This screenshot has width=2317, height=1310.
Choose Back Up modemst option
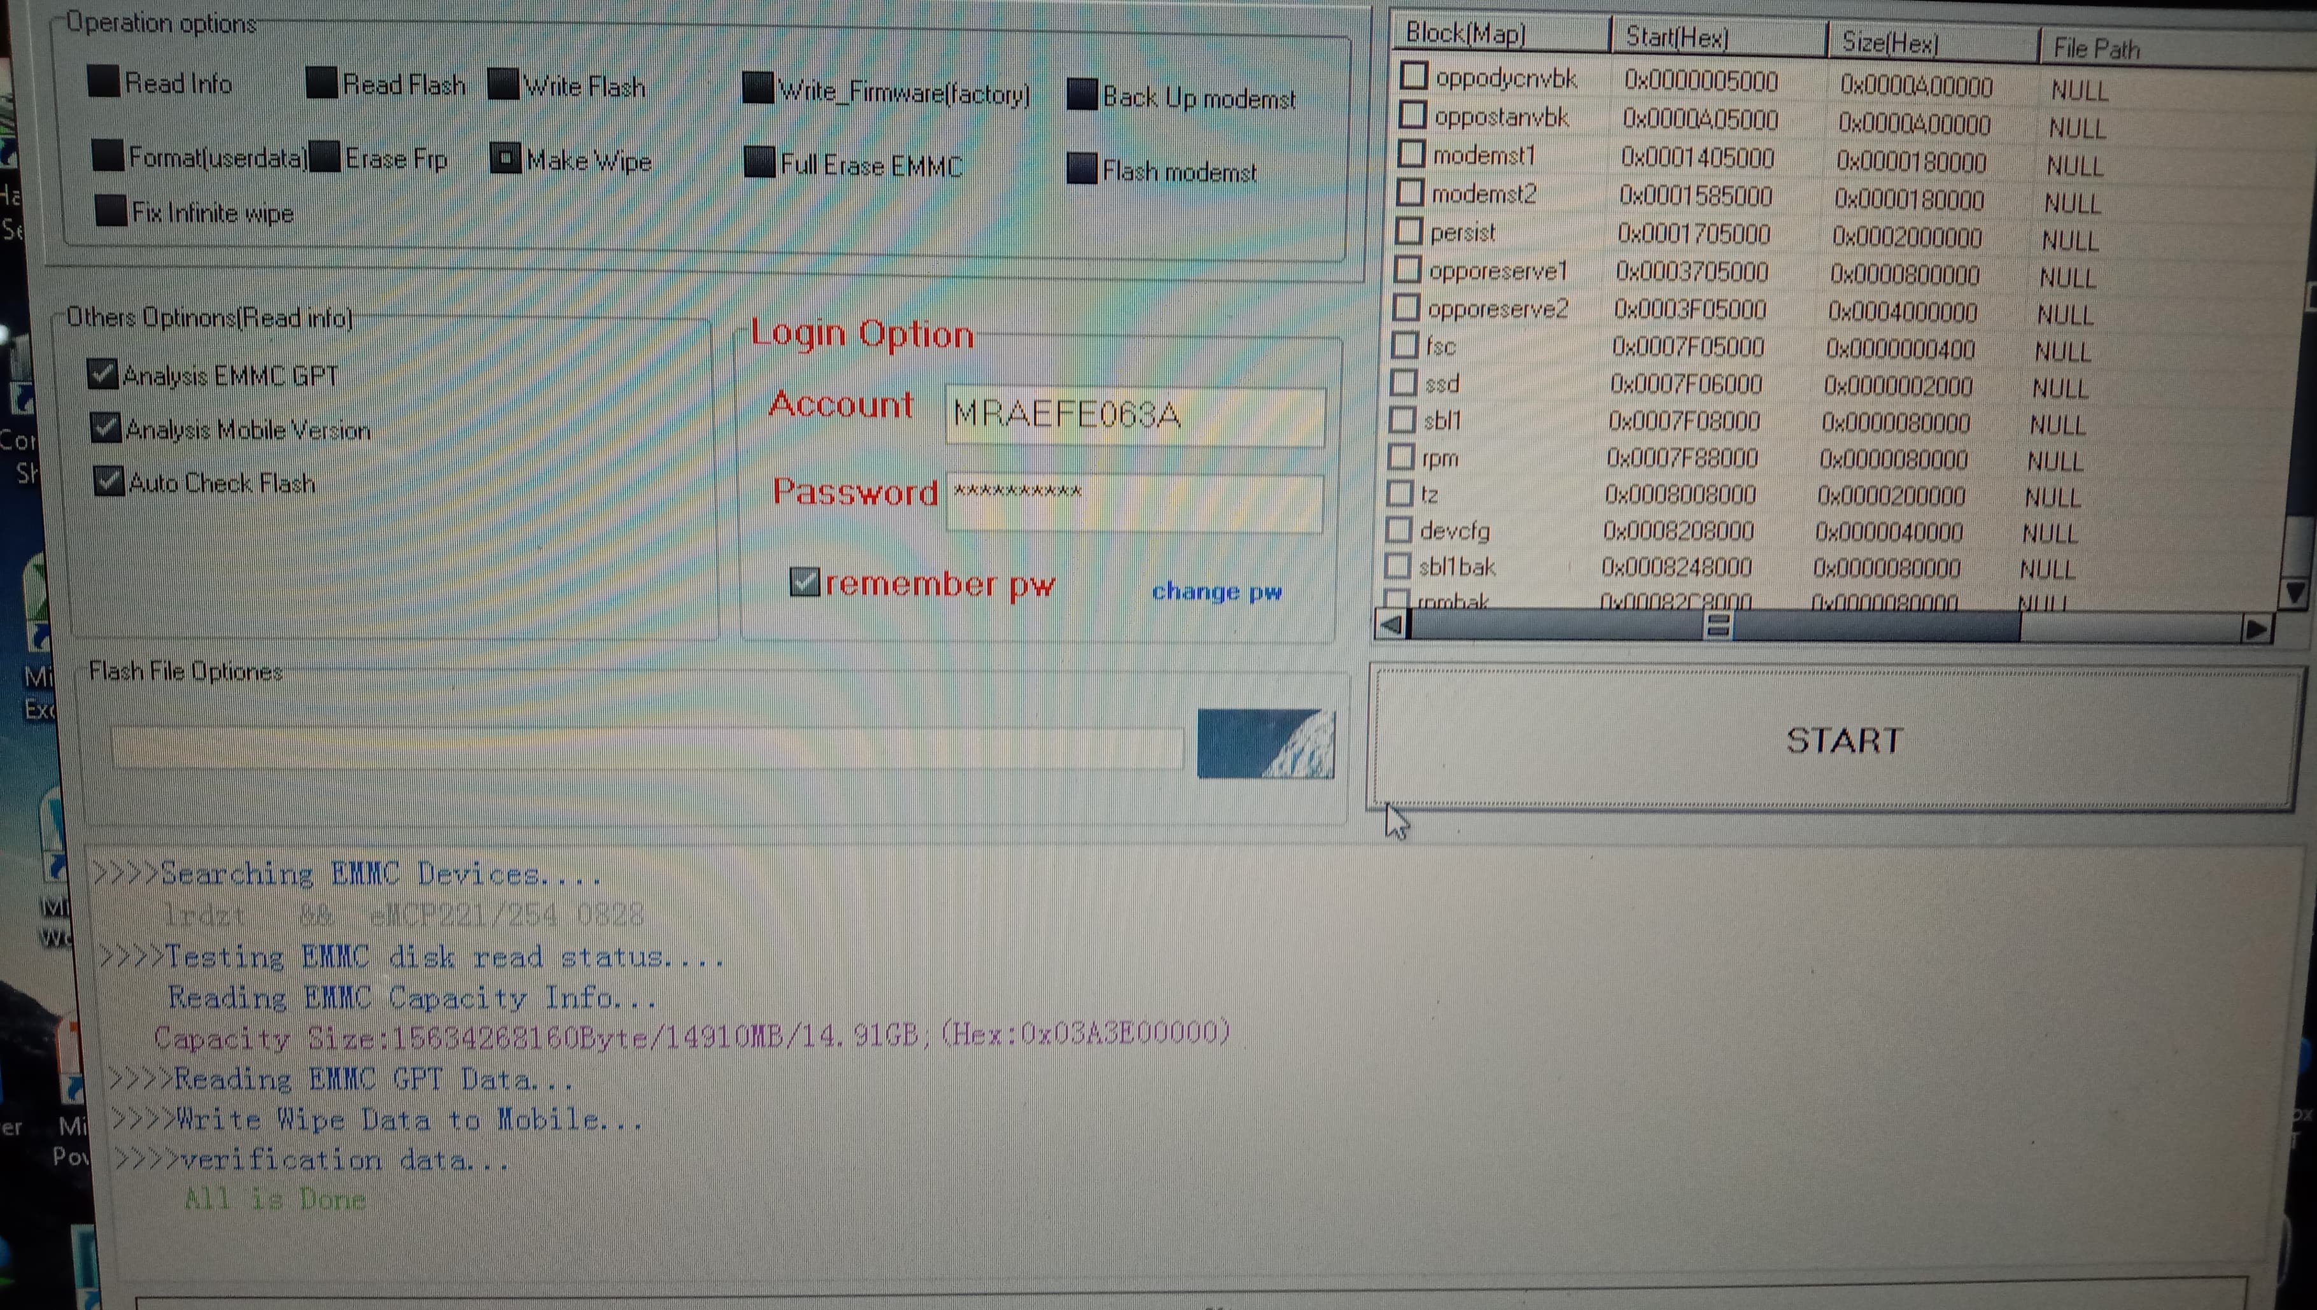coord(1082,94)
